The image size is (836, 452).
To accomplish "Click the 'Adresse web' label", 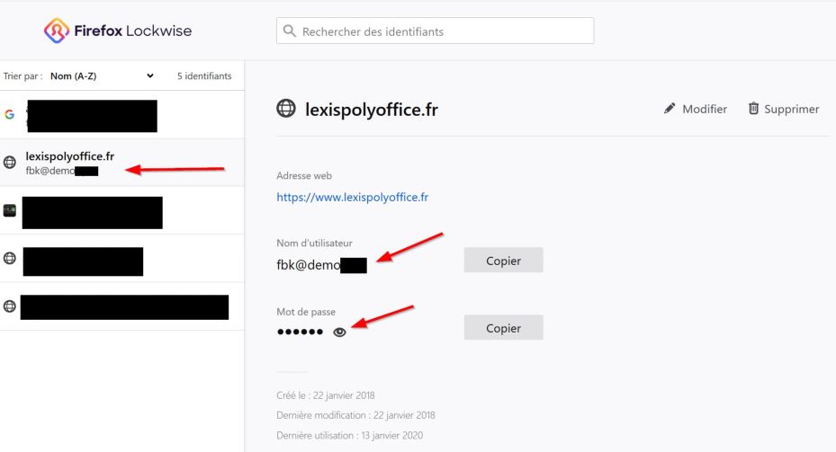I will pyautogui.click(x=304, y=176).
